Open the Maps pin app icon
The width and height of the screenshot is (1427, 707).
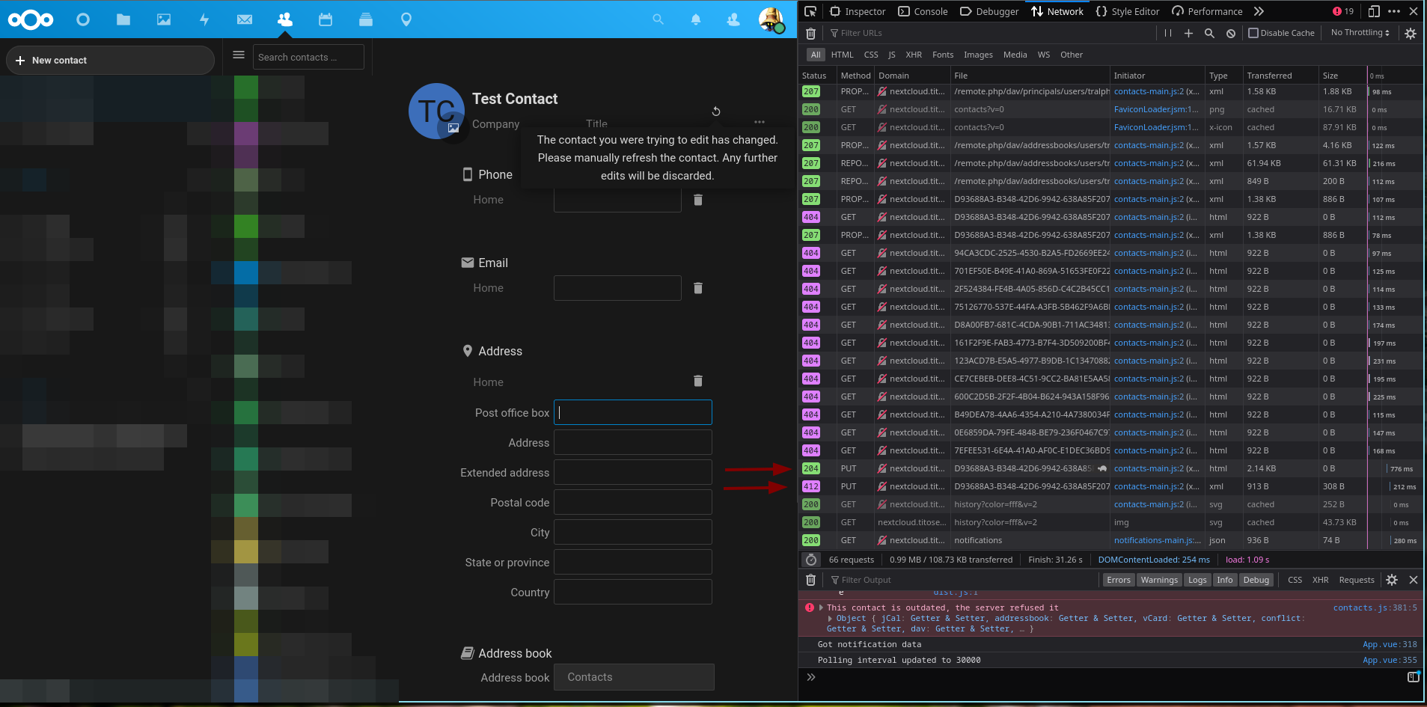click(406, 19)
